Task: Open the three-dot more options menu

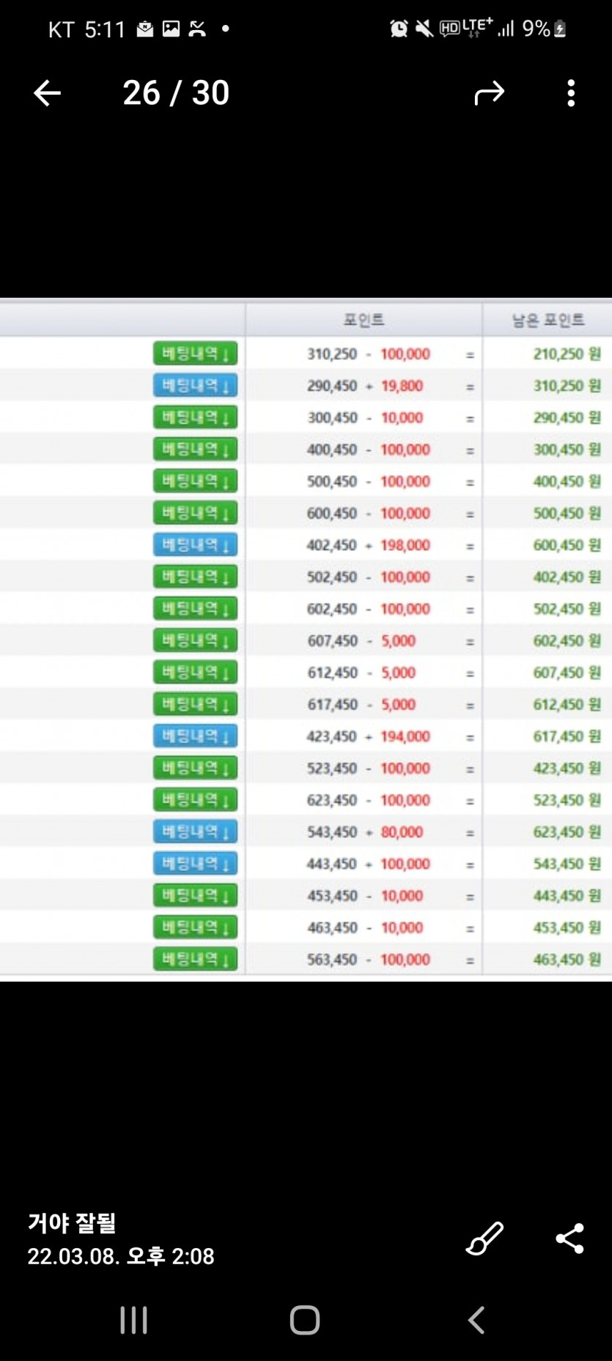Action: pos(571,93)
